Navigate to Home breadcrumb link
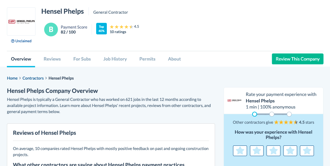 (12, 78)
